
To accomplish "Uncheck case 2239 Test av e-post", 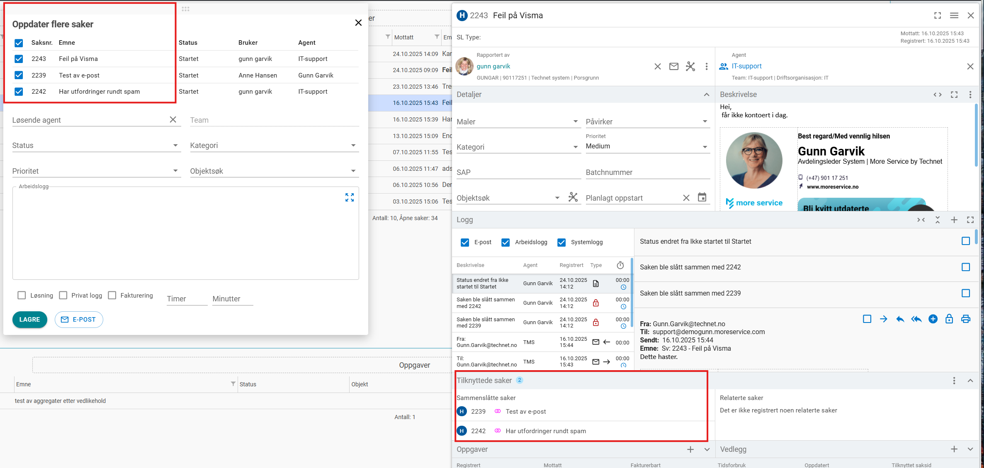I will click(x=19, y=75).
